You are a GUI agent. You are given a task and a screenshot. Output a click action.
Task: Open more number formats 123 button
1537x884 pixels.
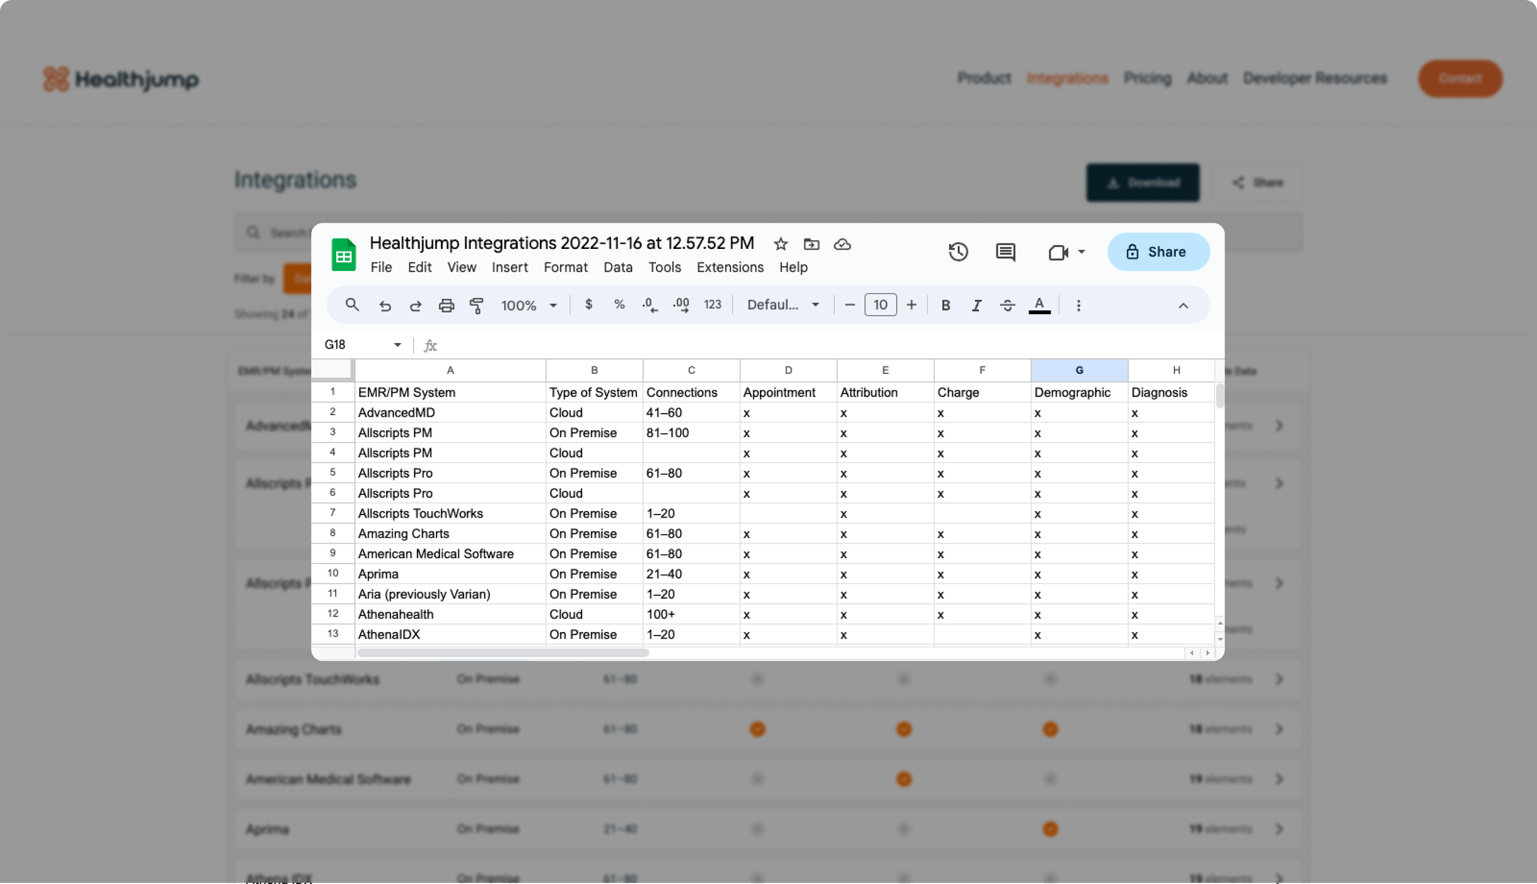click(713, 304)
